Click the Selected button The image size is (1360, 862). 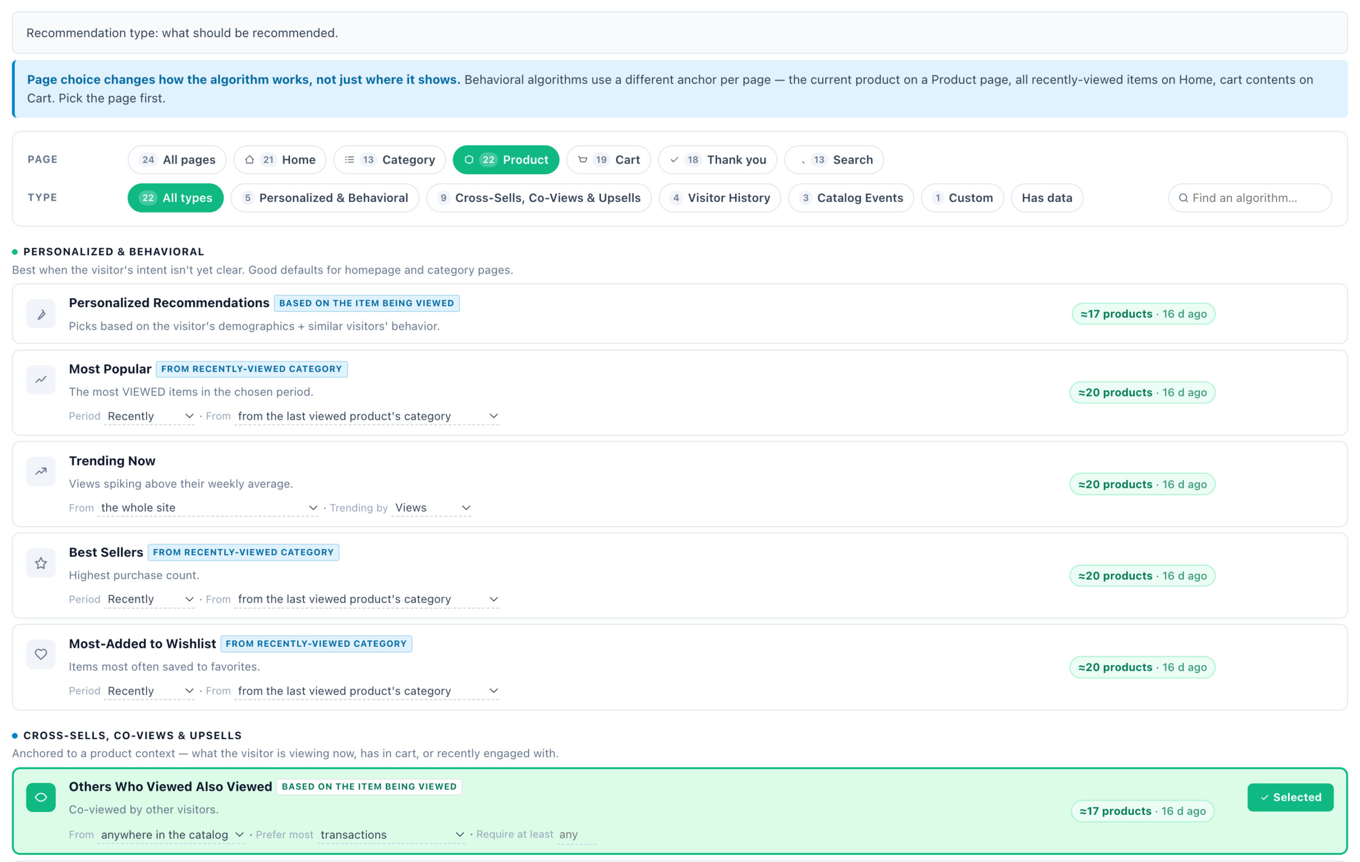pos(1290,797)
